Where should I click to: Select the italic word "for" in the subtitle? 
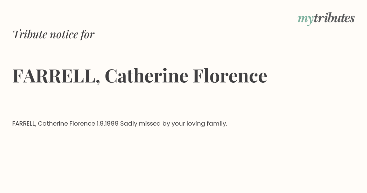pyautogui.click(x=87, y=34)
